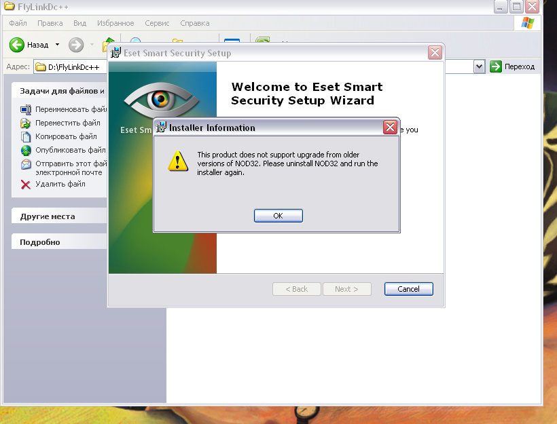557x424 pixels.
Task: Open the Файл menu
Action: 18,23
